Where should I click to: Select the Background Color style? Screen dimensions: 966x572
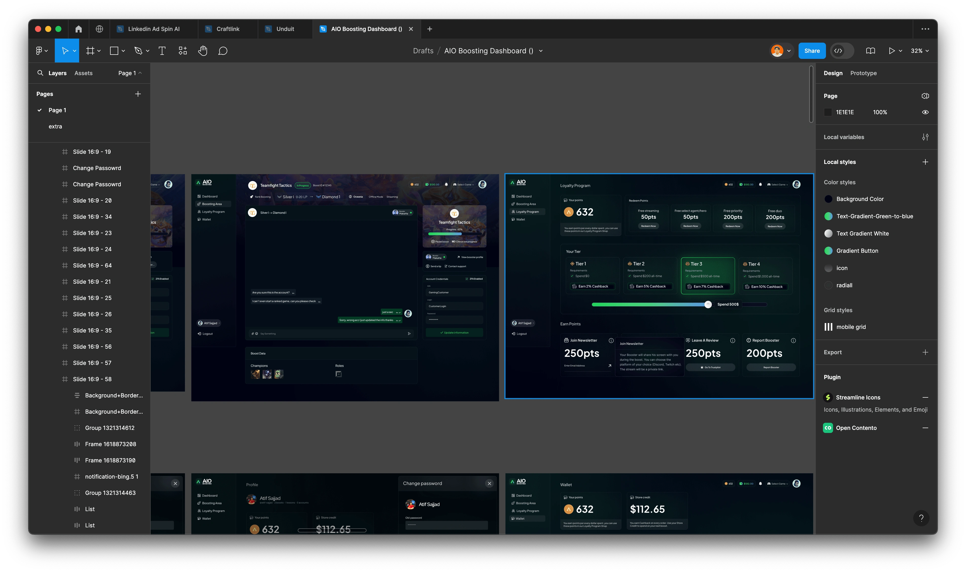[x=860, y=199]
